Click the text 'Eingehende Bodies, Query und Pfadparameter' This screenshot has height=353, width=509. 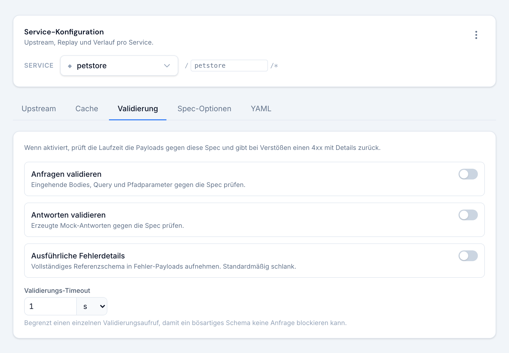point(102,185)
